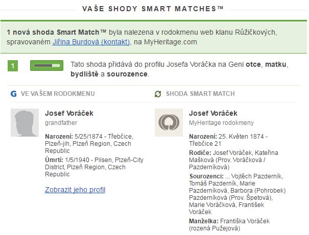Select Josef Voráček name above grandfather label
The height and width of the screenshot is (235, 309).
point(69,113)
